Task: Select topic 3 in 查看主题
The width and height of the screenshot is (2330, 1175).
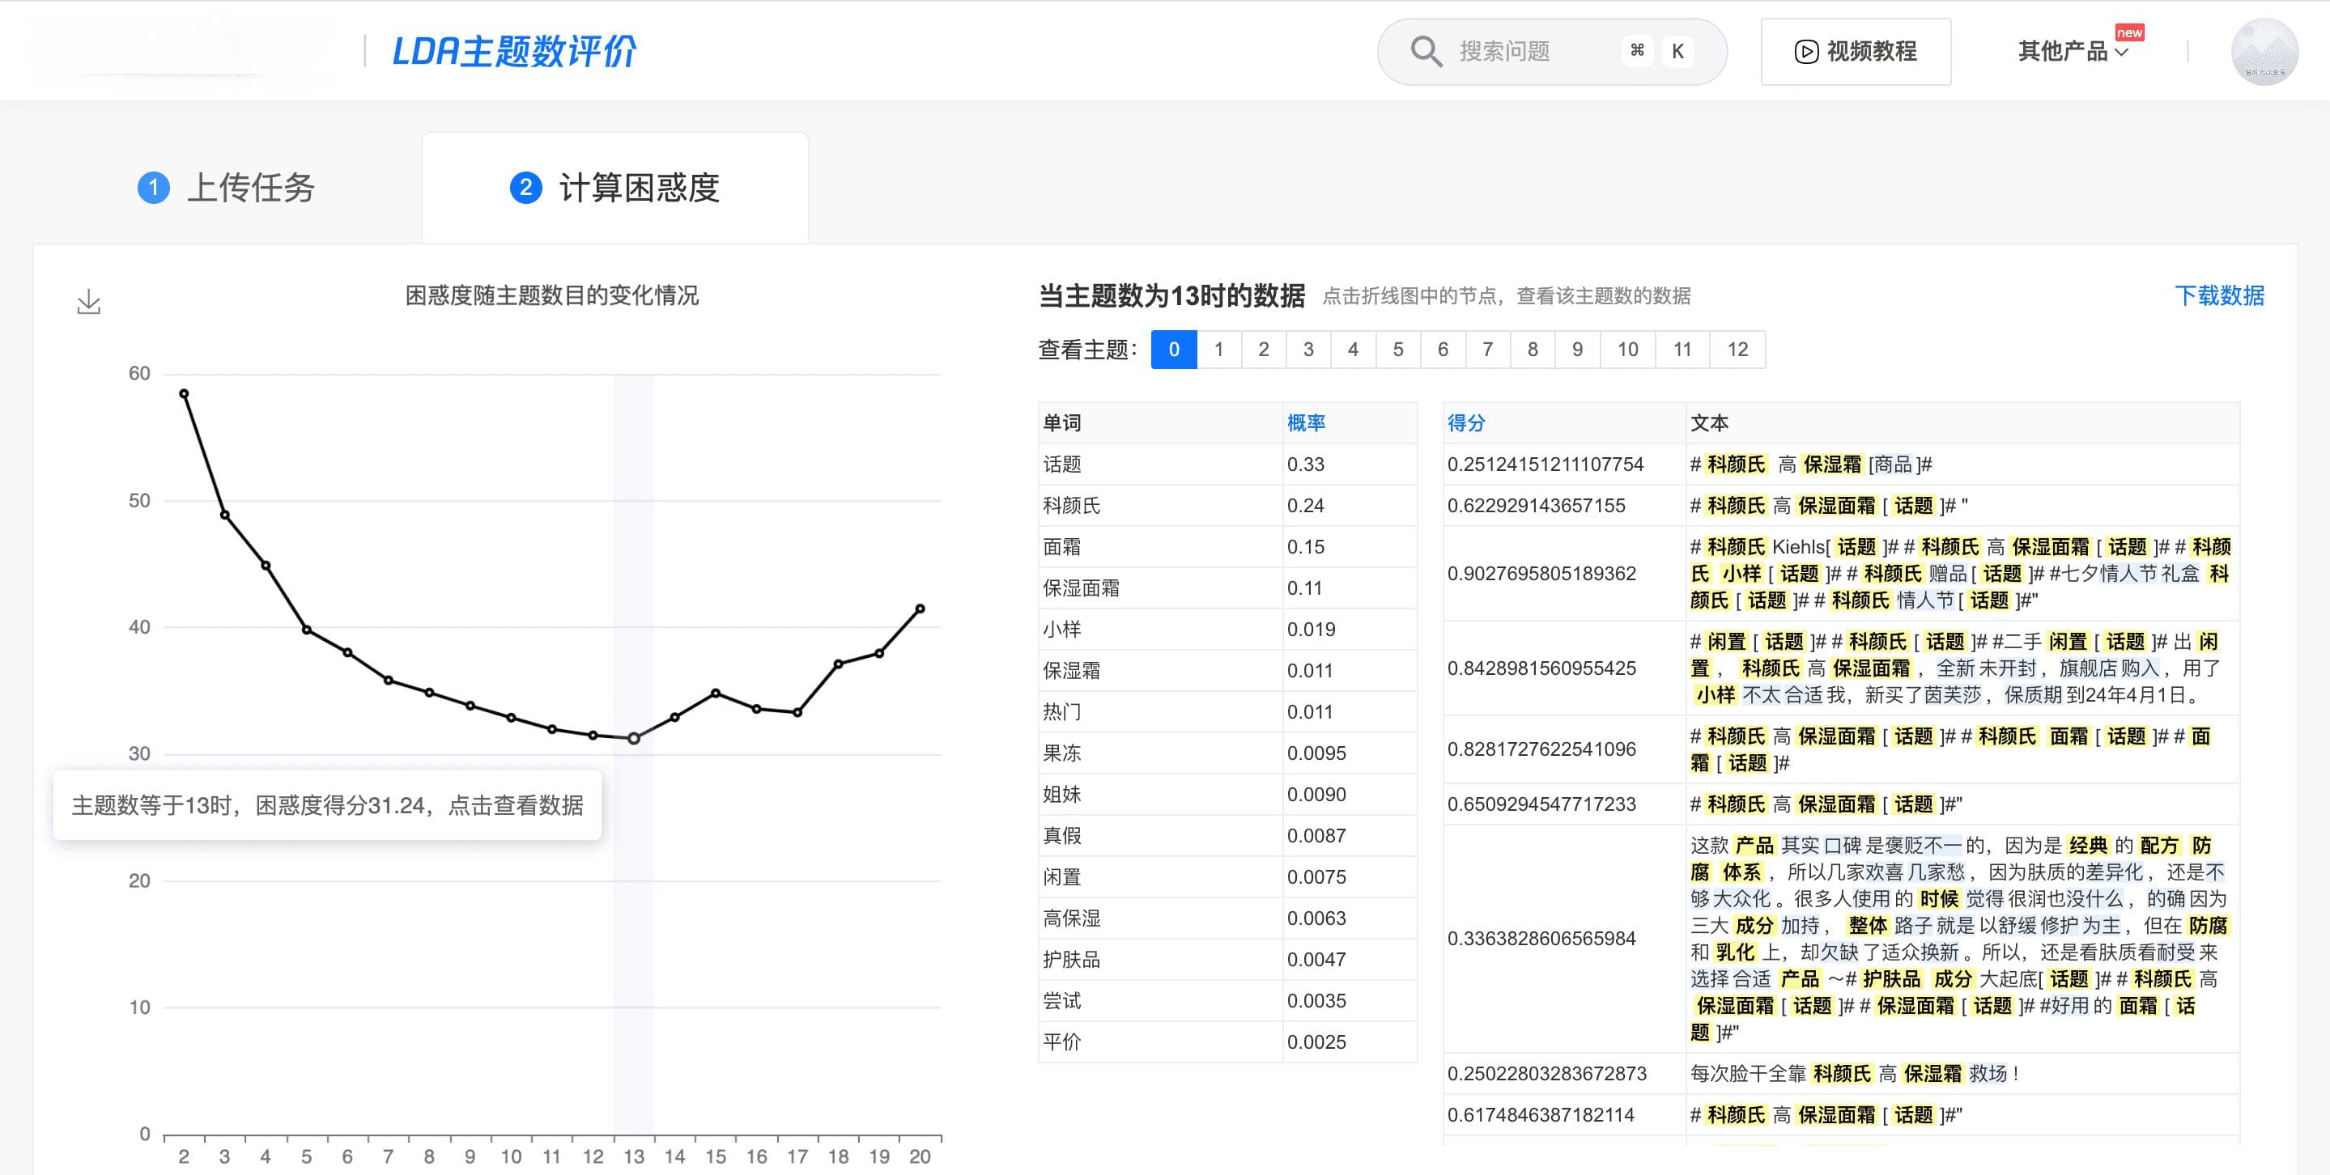Action: [1308, 350]
